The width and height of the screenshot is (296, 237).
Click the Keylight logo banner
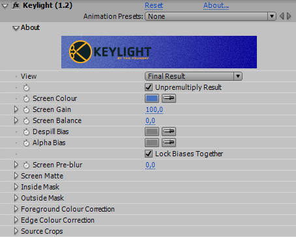(x=159, y=52)
